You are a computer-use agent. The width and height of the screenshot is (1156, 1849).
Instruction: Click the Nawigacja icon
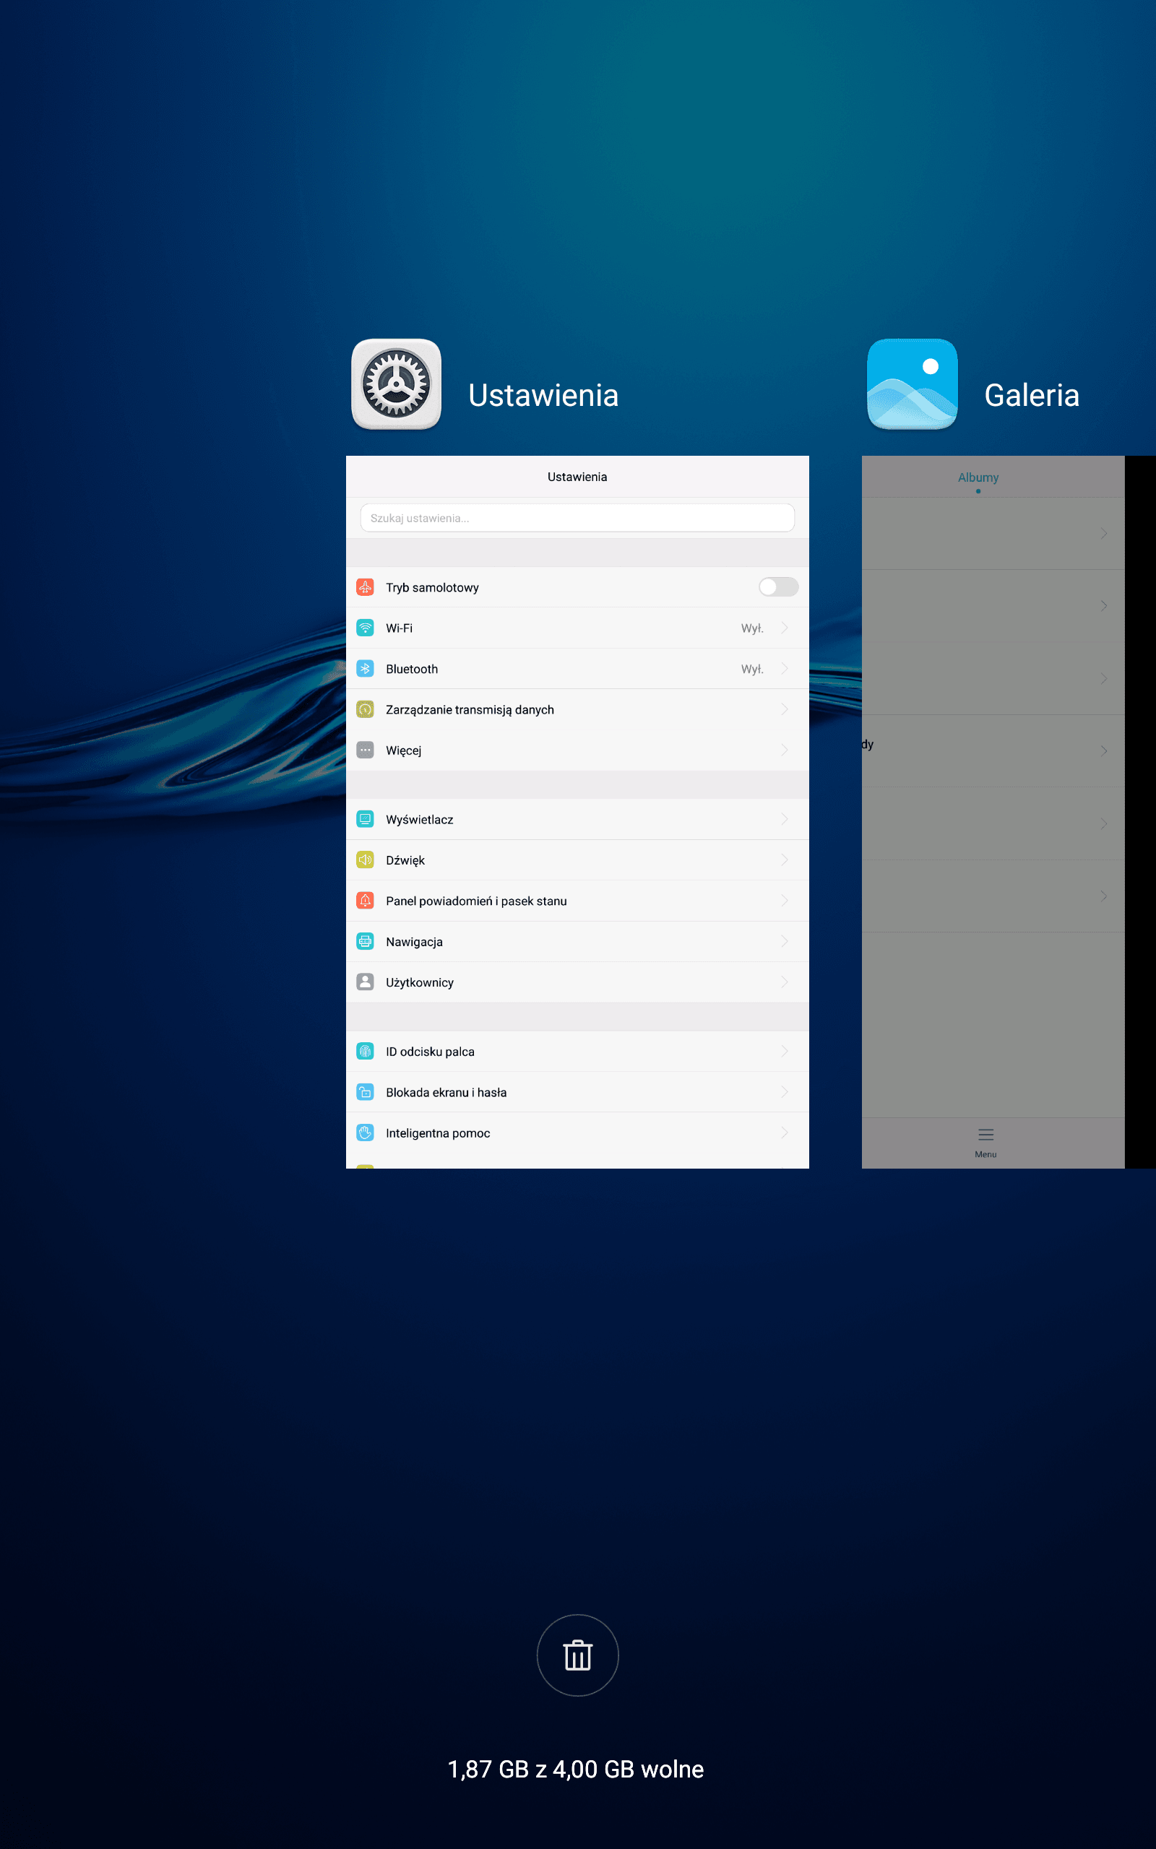366,941
